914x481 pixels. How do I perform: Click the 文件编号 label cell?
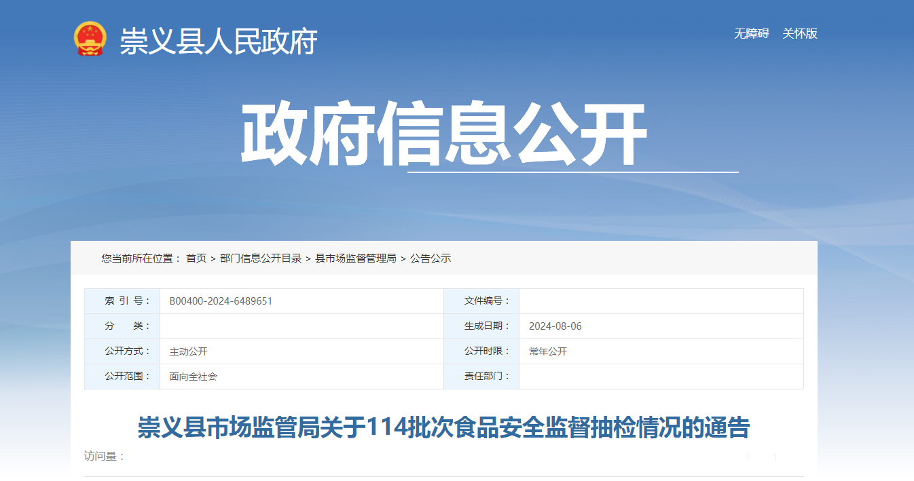pyautogui.click(x=481, y=301)
